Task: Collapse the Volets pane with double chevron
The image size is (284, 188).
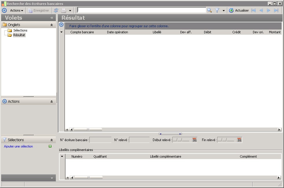Action: tap(52, 18)
